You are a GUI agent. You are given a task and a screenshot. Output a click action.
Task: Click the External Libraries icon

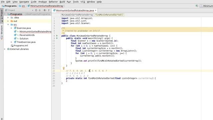[x=8, y=49]
